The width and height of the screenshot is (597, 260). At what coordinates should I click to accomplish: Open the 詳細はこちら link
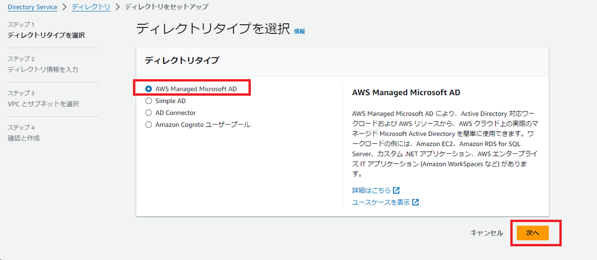click(x=372, y=190)
